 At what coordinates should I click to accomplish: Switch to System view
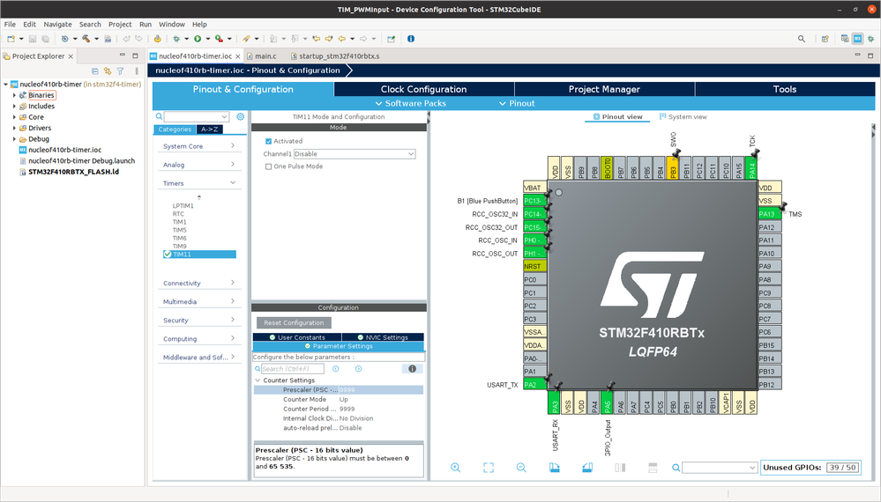(683, 116)
